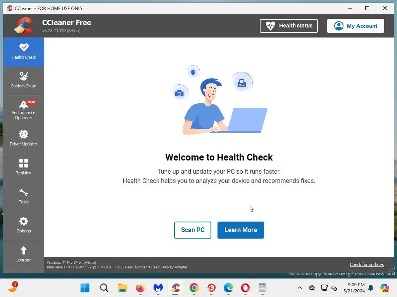Click "Windows 11 Pro 64-bit (Admin)" text

click(72, 263)
